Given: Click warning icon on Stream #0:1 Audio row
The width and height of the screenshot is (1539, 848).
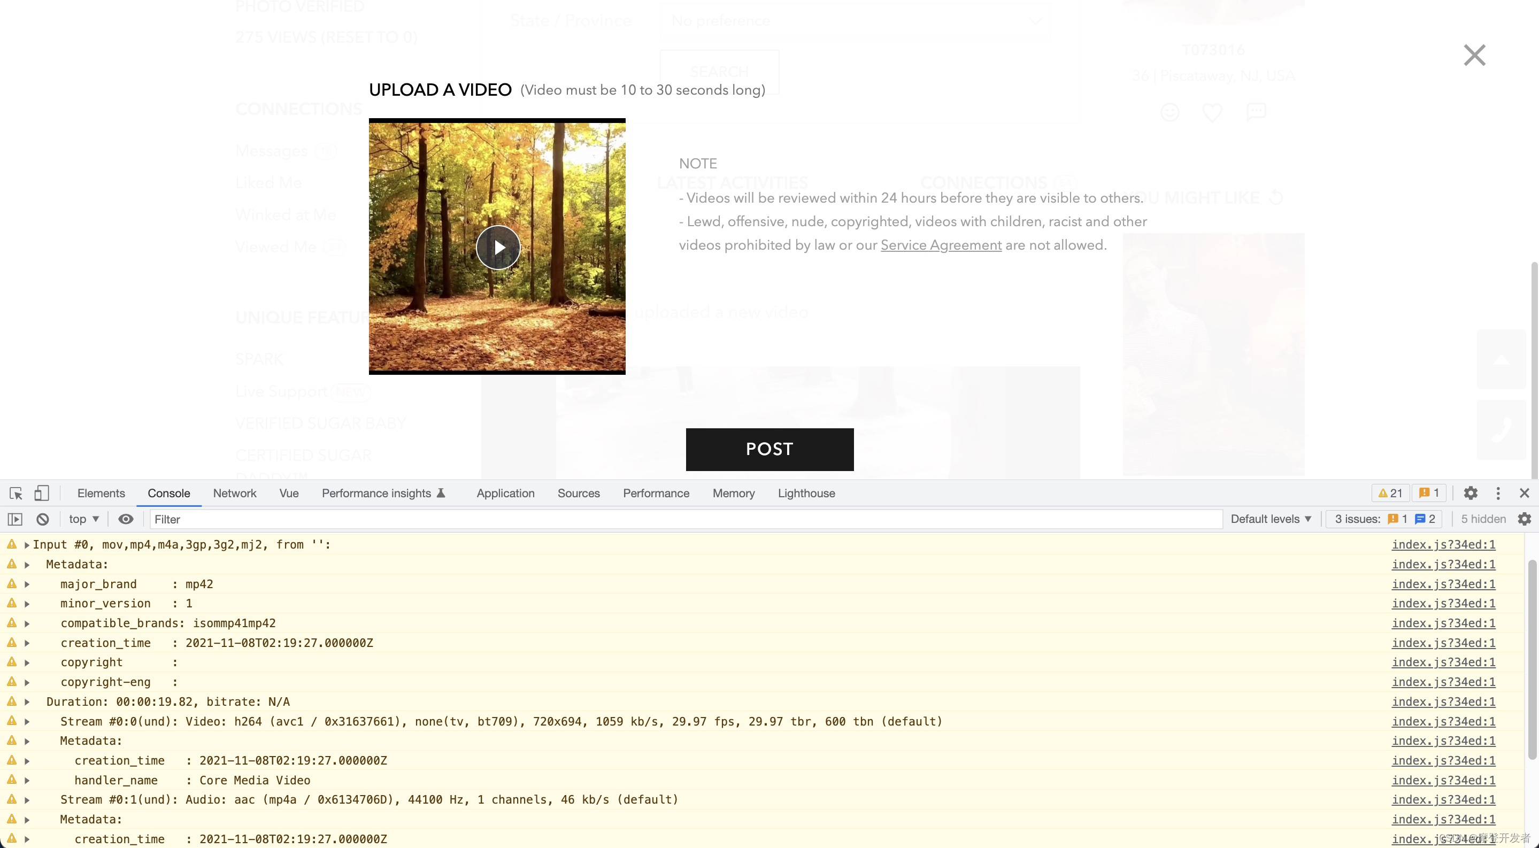Looking at the screenshot, I should 11,799.
